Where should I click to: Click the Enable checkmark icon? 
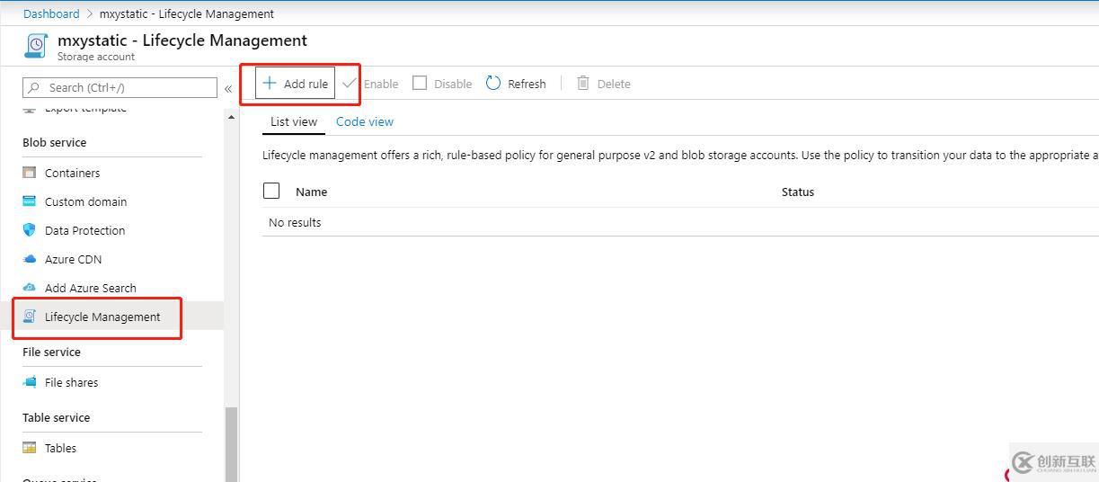(350, 84)
